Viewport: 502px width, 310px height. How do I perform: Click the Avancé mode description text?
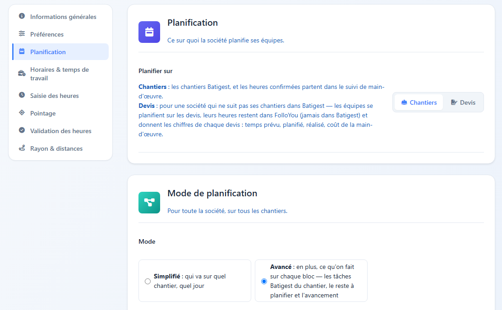pyautogui.click(x=312, y=281)
